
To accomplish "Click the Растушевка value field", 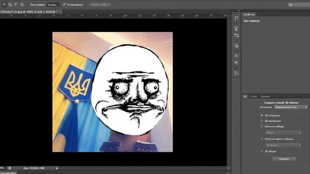I will 53,5.
